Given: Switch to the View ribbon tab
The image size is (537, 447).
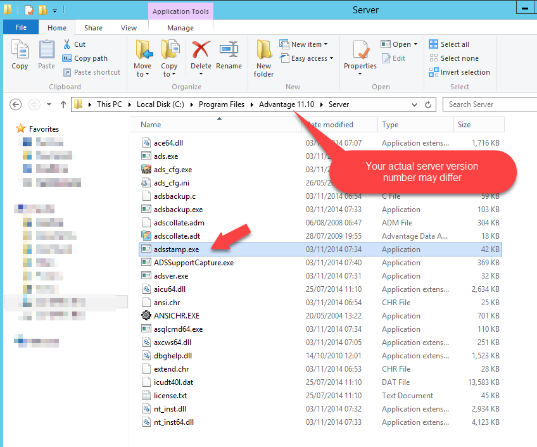Looking at the screenshot, I should pyautogui.click(x=129, y=28).
